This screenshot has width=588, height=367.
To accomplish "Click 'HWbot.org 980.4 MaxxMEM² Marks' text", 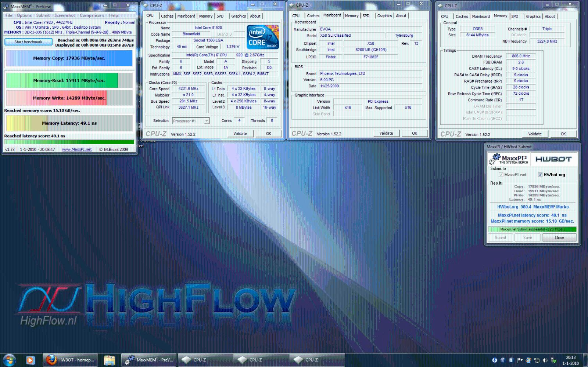I will point(533,207).
